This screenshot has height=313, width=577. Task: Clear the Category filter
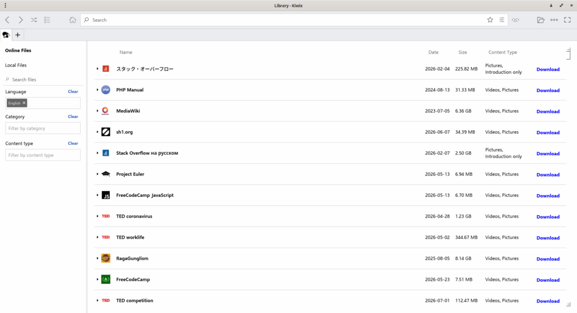coord(73,117)
